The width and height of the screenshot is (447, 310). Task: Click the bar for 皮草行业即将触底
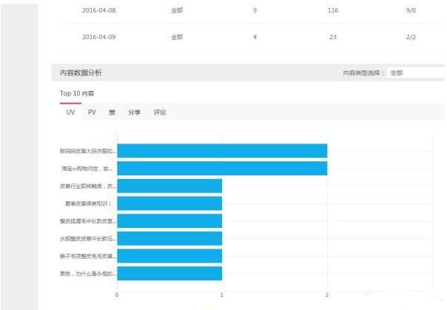[x=169, y=186]
